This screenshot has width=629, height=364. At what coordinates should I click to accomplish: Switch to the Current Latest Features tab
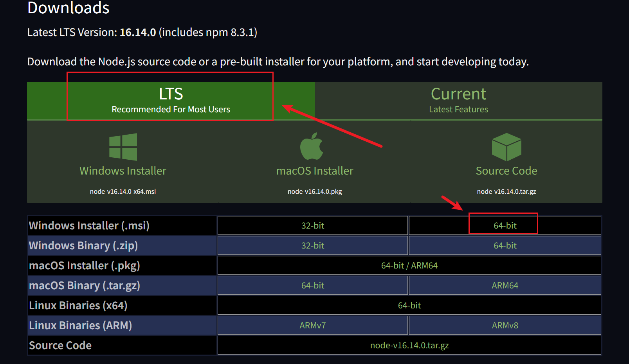458,101
